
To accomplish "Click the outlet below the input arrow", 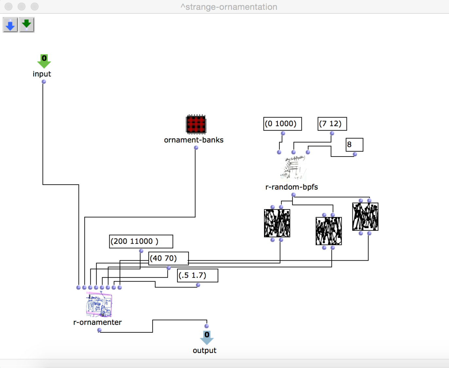I will pyautogui.click(x=44, y=82).
